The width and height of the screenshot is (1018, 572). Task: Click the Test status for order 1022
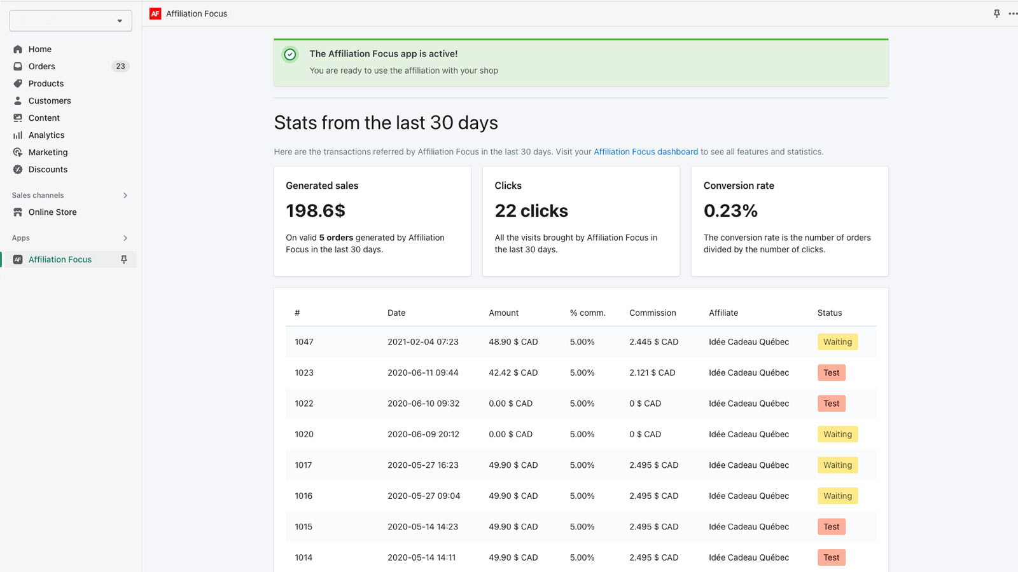tap(831, 404)
